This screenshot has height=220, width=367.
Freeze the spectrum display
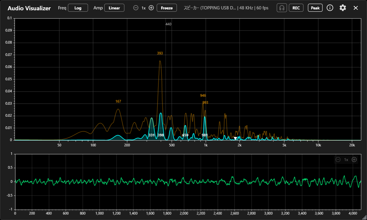point(167,8)
